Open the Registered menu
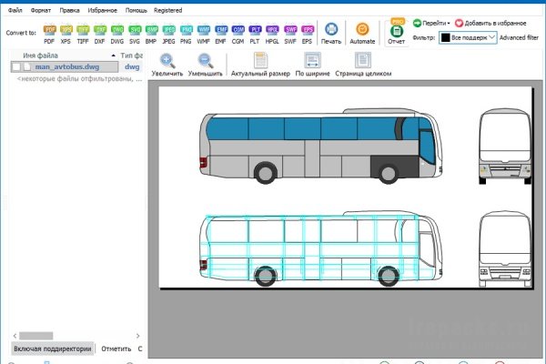Screen dimensions: 546x364 [x=167, y=10]
